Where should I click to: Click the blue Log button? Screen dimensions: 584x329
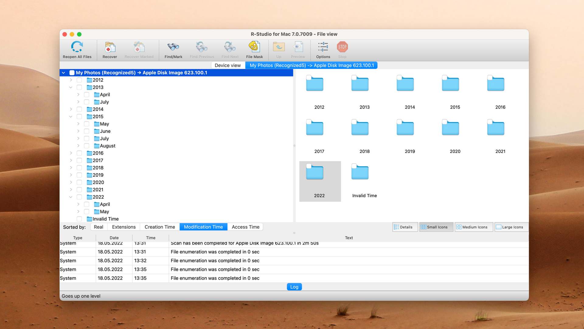click(294, 287)
